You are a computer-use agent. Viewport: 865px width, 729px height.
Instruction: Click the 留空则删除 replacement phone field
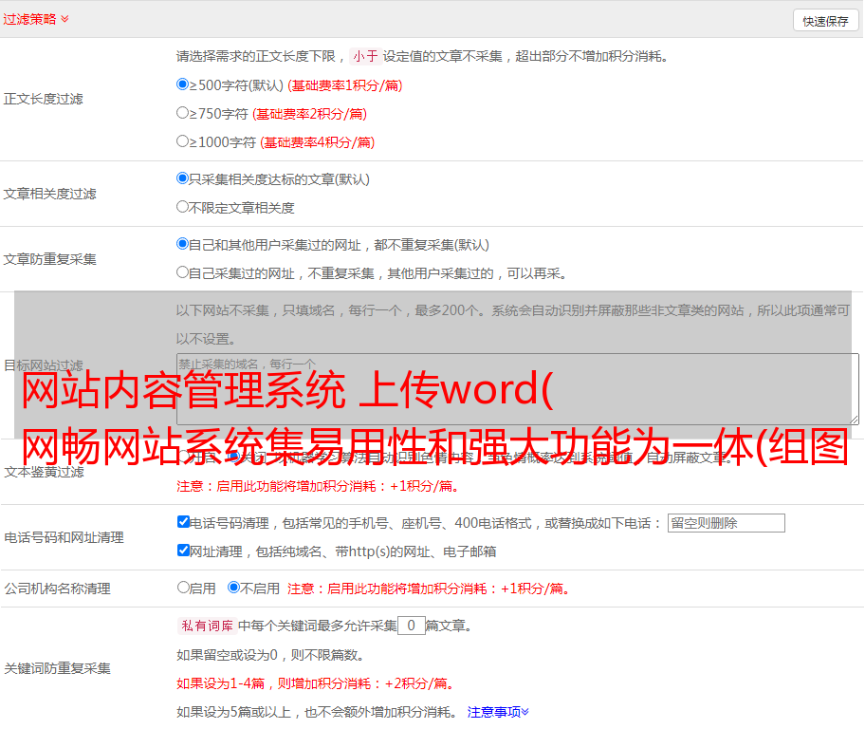pos(726,523)
